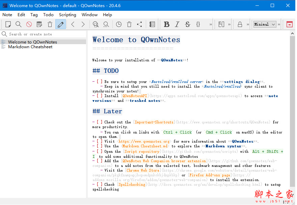Select the Markdown Cheatsheet note
This screenshot has height=205, width=297.
[30, 47]
